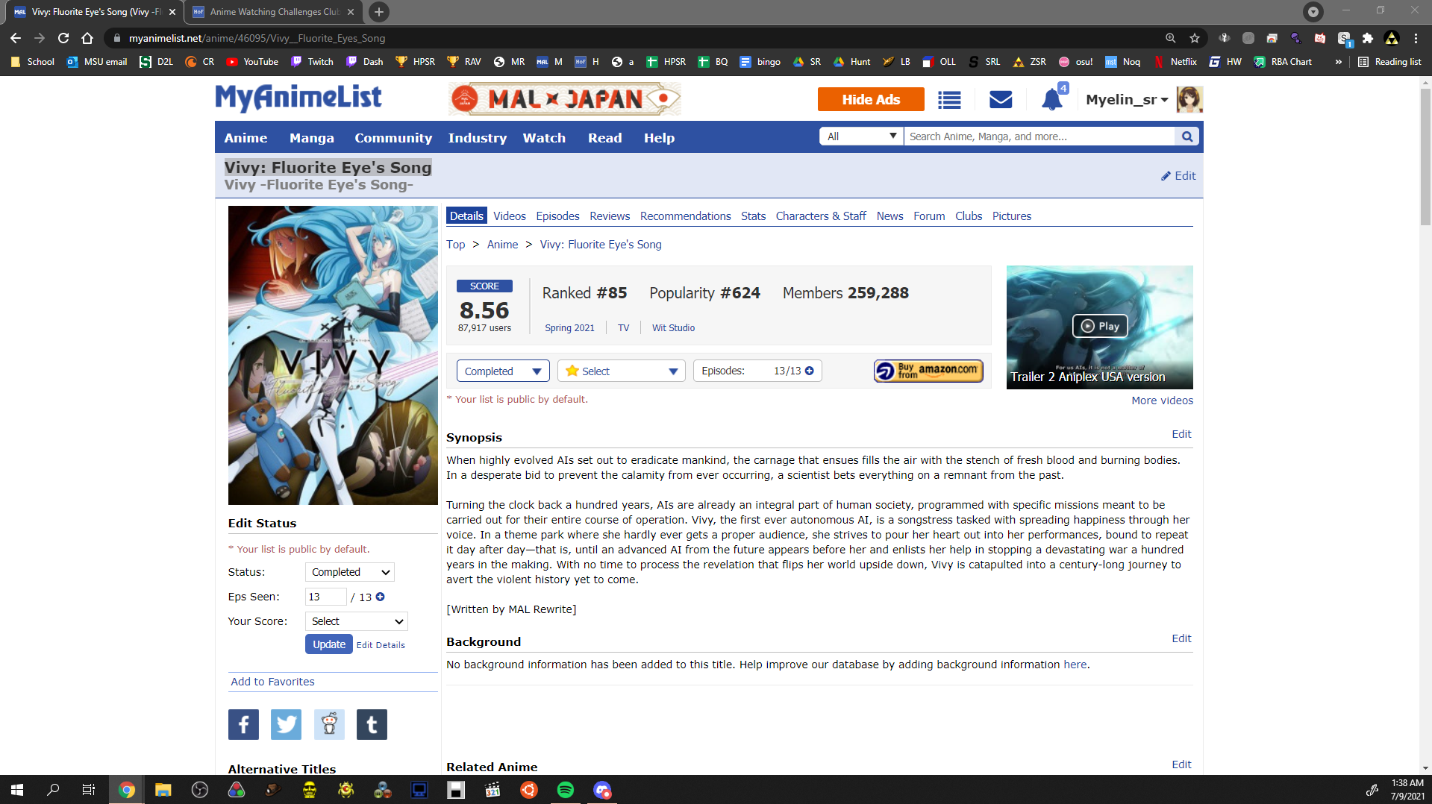Share on Reddit
This screenshot has width=1432, height=804.
[x=329, y=724]
